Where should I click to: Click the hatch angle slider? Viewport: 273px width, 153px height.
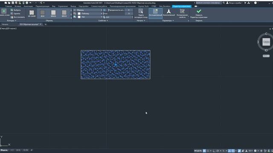pos(114,14)
